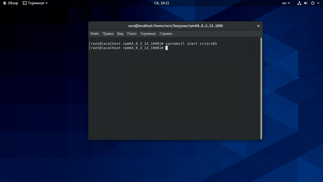Viewport: 323px width, 182px height.
Task: Click the terminal's vertical scrollbar
Action: tap(261, 88)
